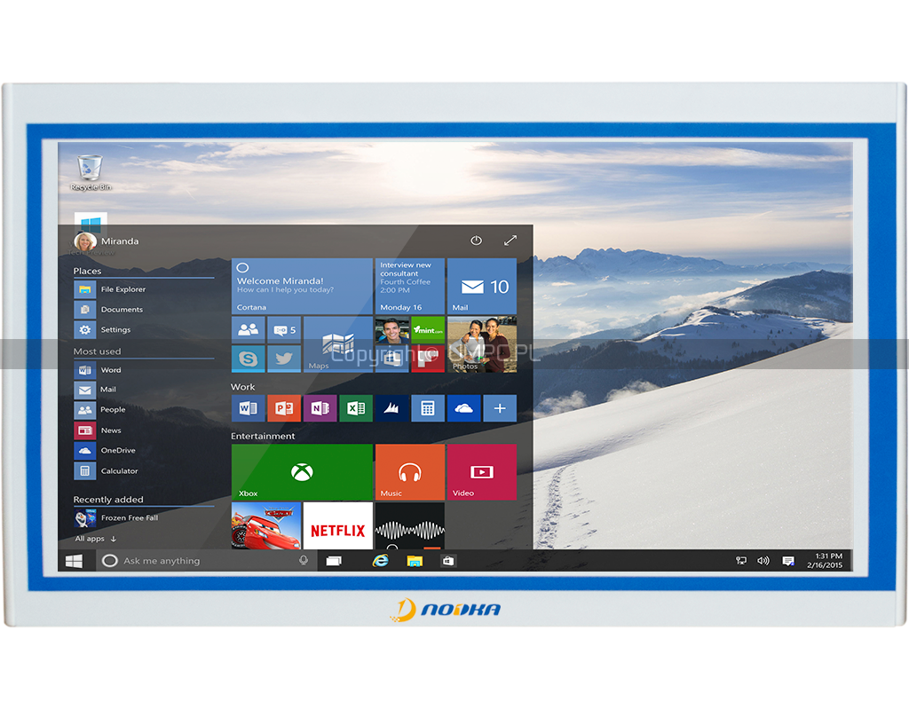Click the power button in Start menu
The height and width of the screenshot is (710, 909).
476,240
